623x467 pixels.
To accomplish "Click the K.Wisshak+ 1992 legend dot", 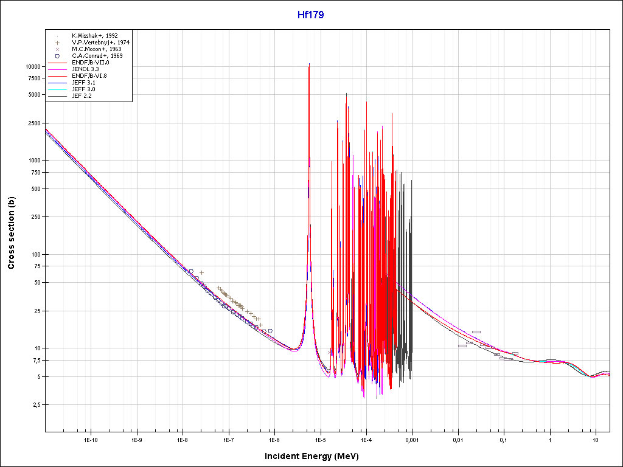I will (x=57, y=36).
